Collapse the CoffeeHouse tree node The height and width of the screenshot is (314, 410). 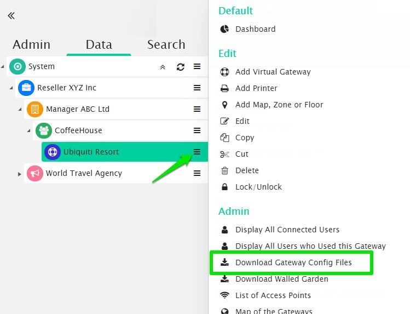pos(28,130)
